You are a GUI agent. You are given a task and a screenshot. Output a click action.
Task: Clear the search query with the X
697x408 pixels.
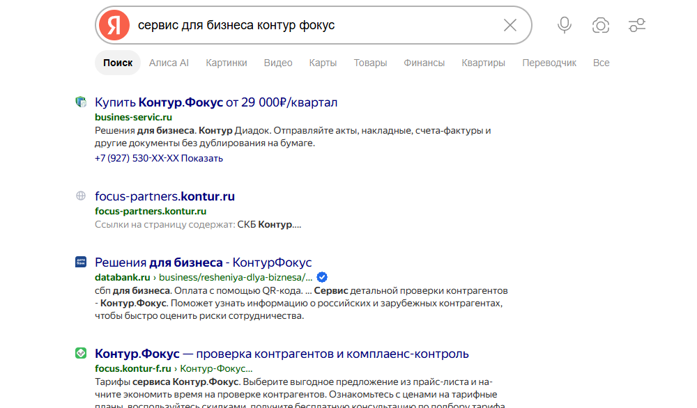[510, 25]
